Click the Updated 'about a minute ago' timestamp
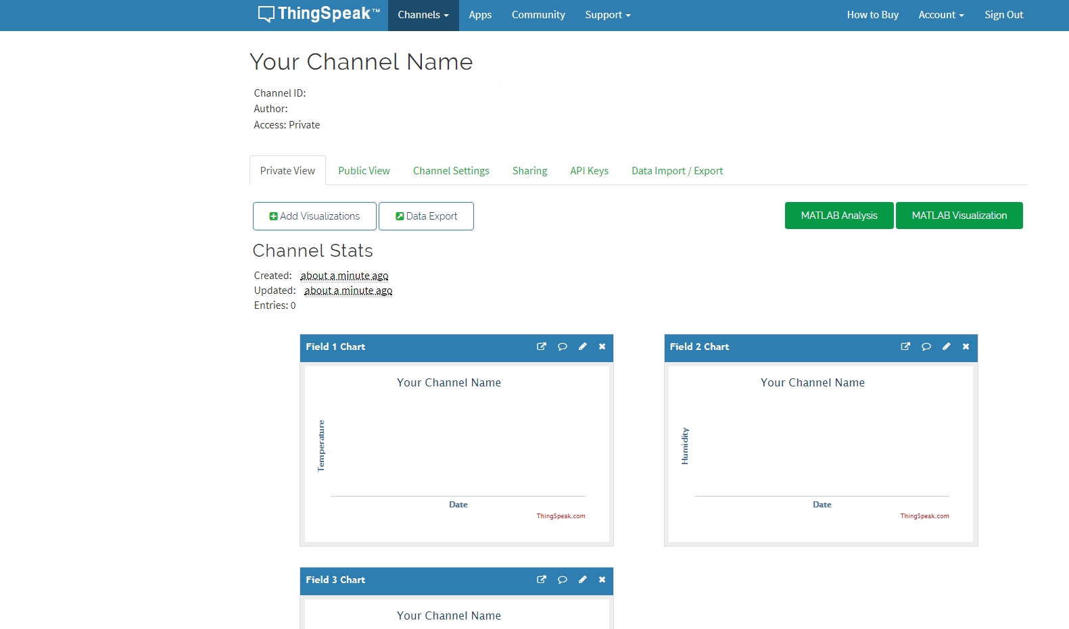1069x629 pixels. 348,291
